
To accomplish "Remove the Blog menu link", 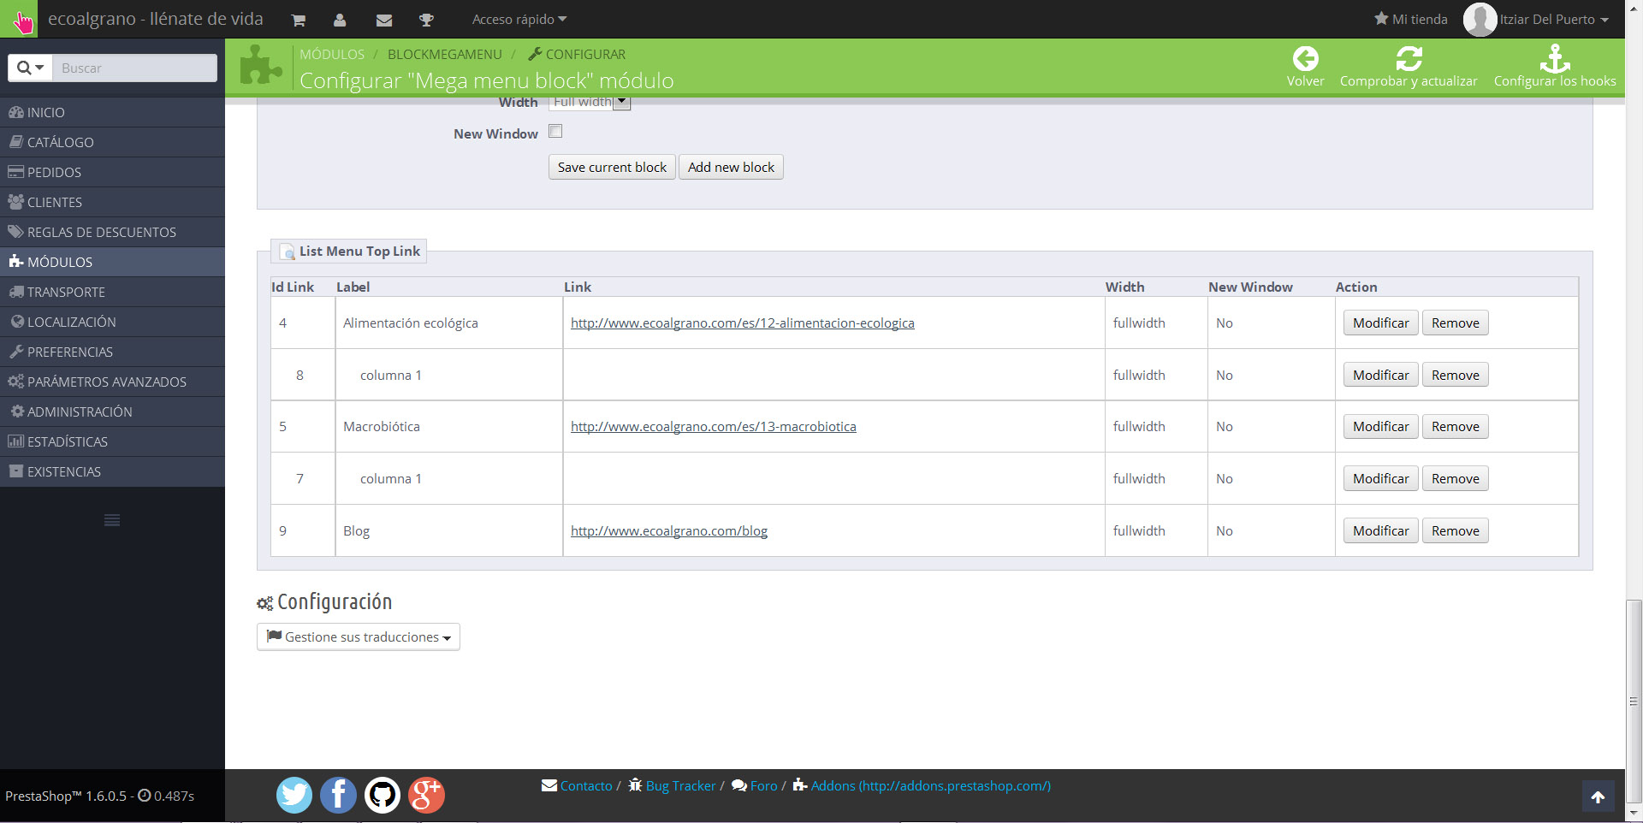I will [1455, 530].
